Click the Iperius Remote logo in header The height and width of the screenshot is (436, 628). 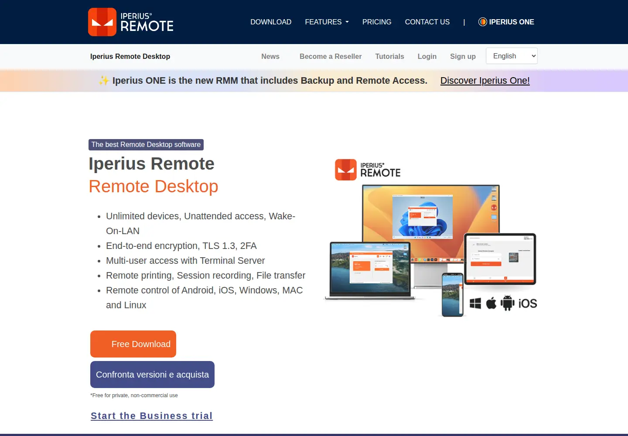[x=131, y=22]
